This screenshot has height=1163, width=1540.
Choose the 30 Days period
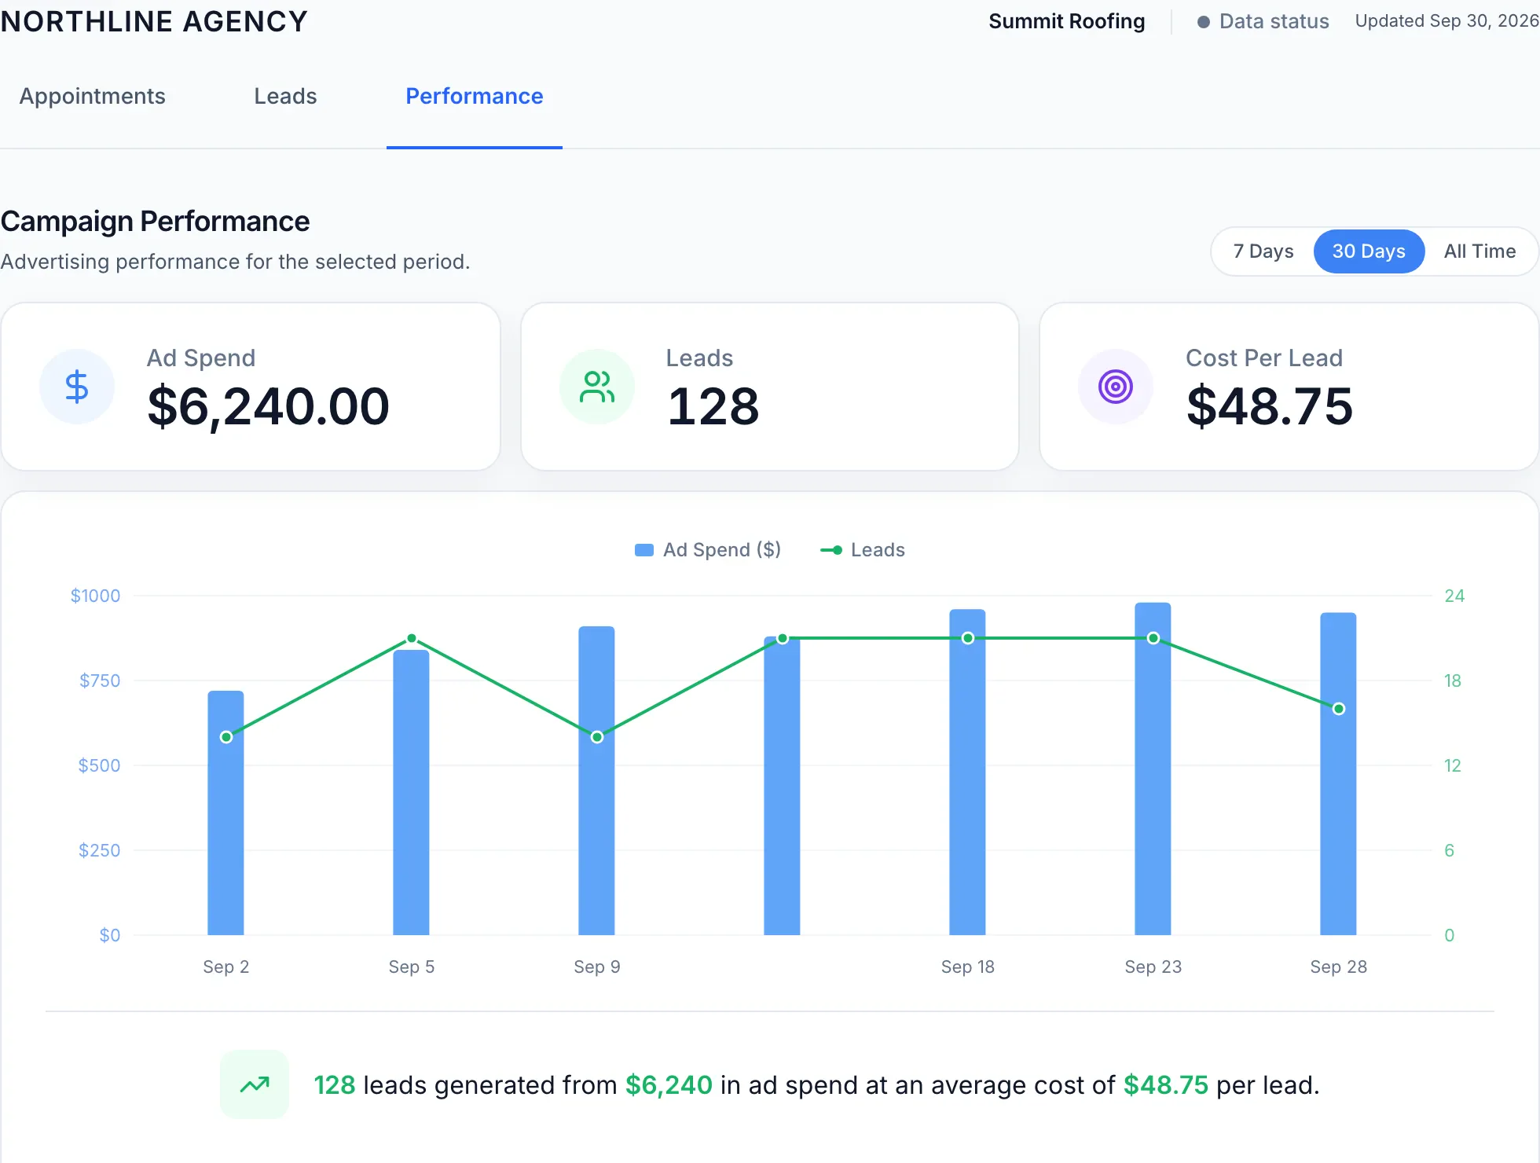tap(1369, 251)
